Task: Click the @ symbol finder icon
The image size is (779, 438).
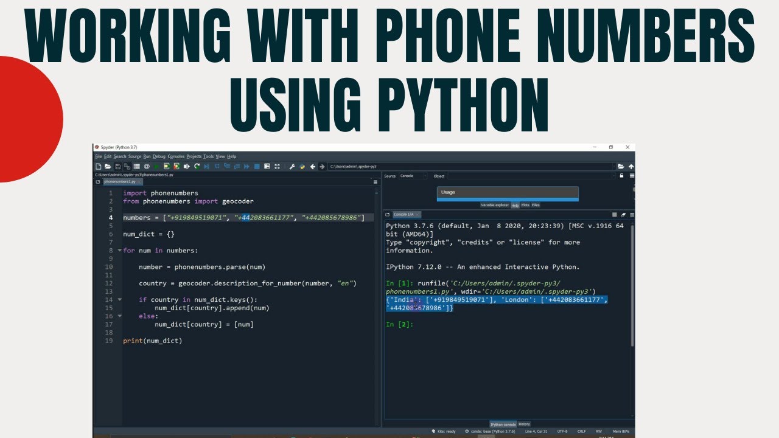Action: click(147, 166)
